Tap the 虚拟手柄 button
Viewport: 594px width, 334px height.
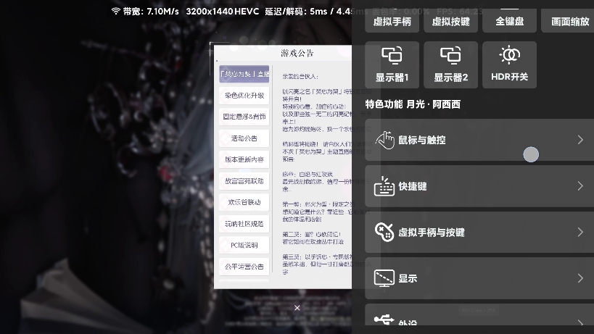click(392, 22)
